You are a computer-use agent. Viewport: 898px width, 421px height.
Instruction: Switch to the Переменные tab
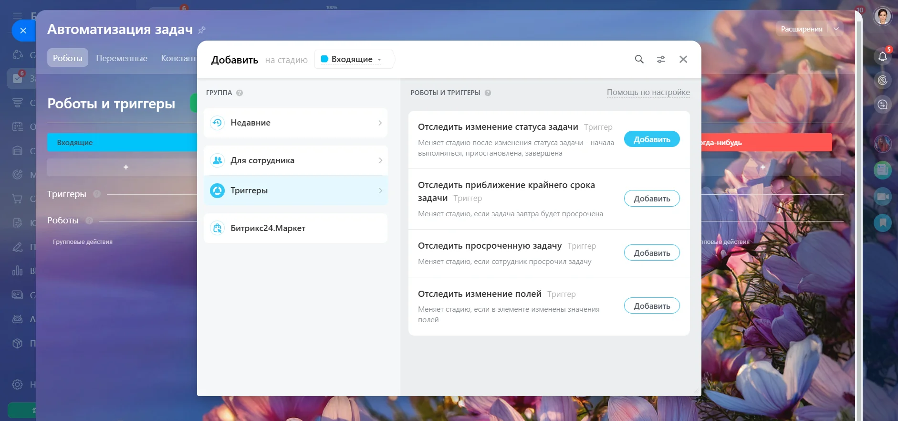(x=122, y=58)
